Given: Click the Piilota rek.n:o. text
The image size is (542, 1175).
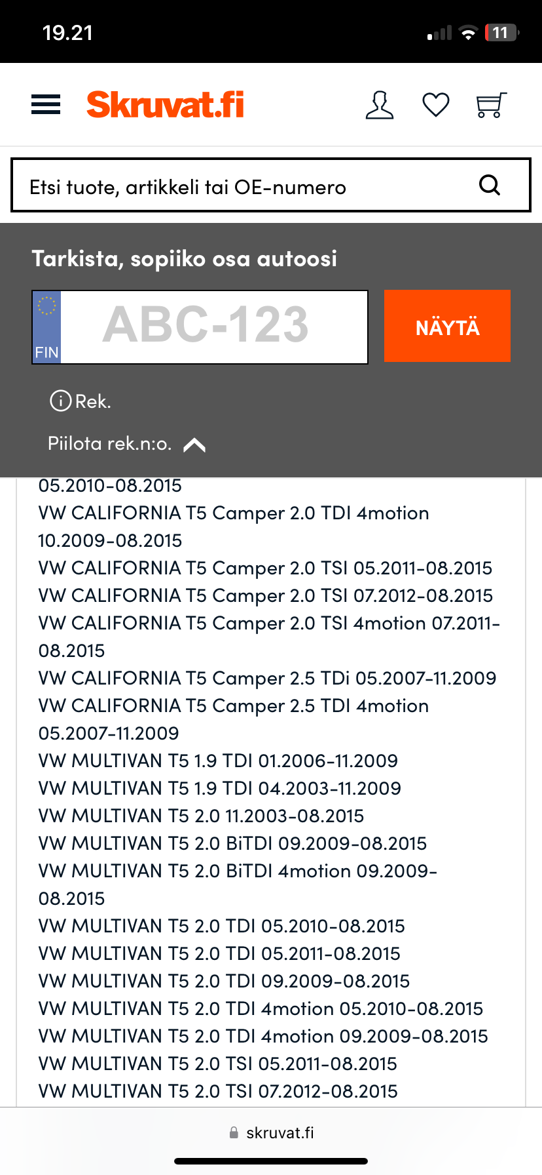Looking at the screenshot, I should tap(109, 444).
